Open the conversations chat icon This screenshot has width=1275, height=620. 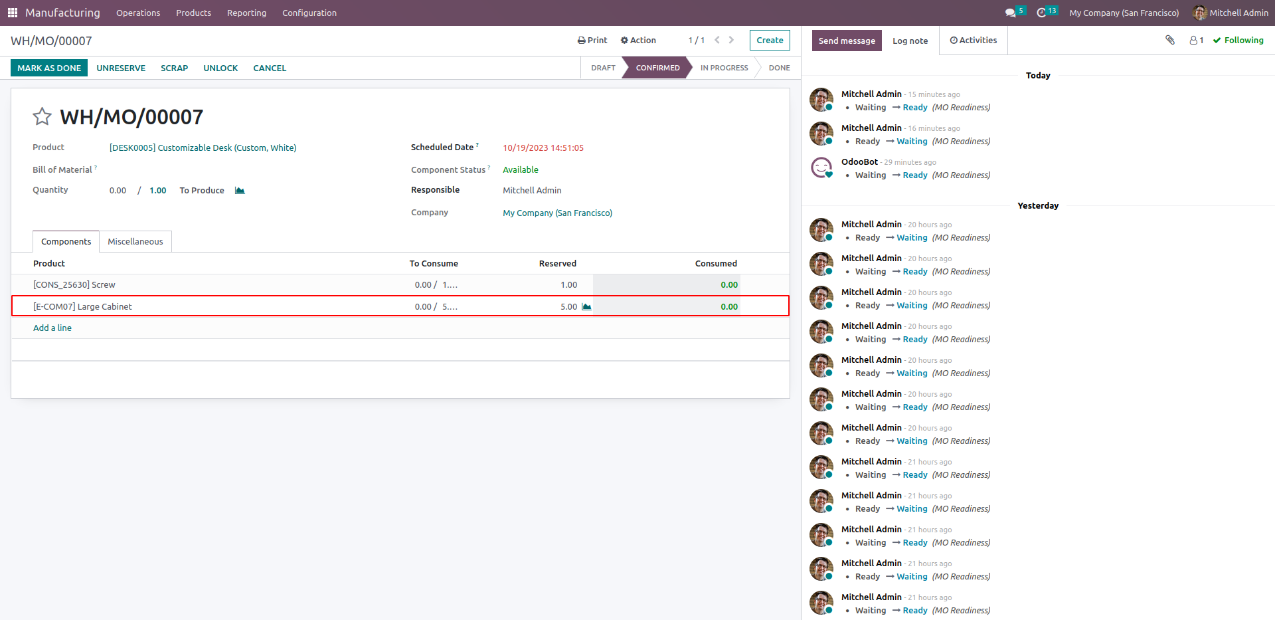[x=1010, y=13]
